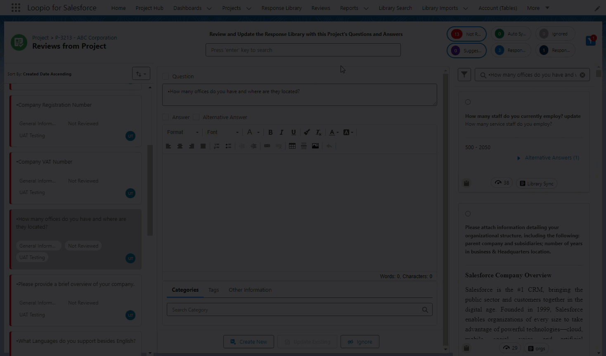Open the app launcher grid icon
The width and height of the screenshot is (606, 356).
(16, 8)
